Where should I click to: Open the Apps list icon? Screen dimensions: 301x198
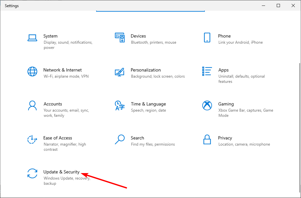207,71
